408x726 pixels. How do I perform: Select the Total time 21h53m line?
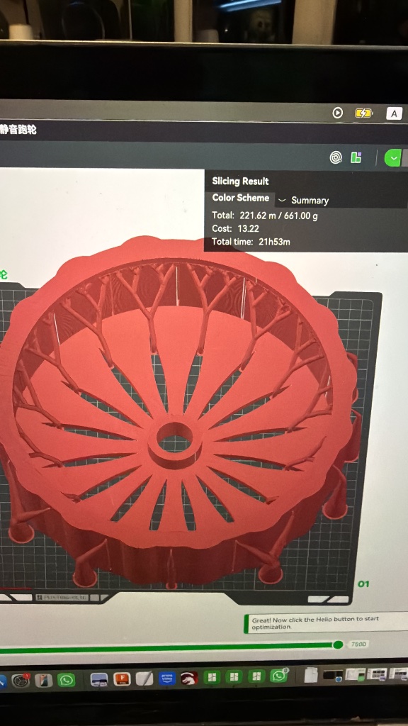click(x=251, y=241)
